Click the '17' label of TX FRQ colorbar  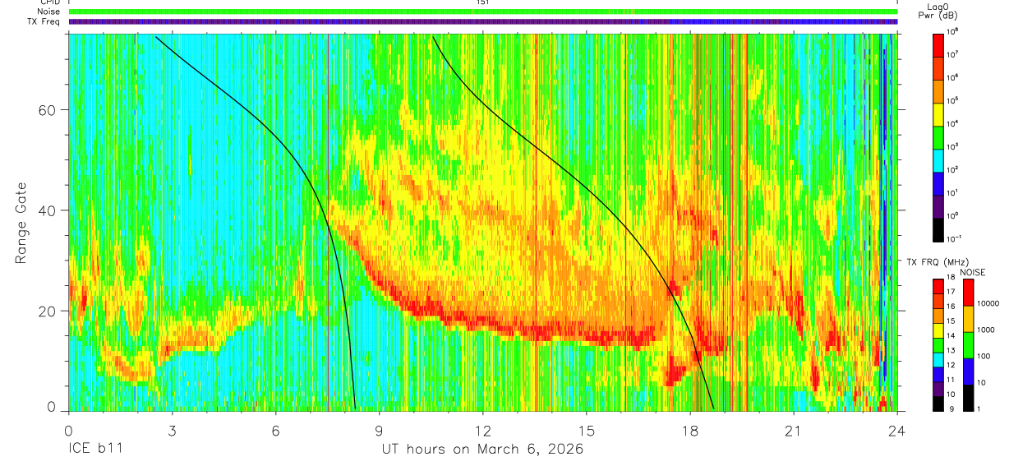(x=951, y=292)
